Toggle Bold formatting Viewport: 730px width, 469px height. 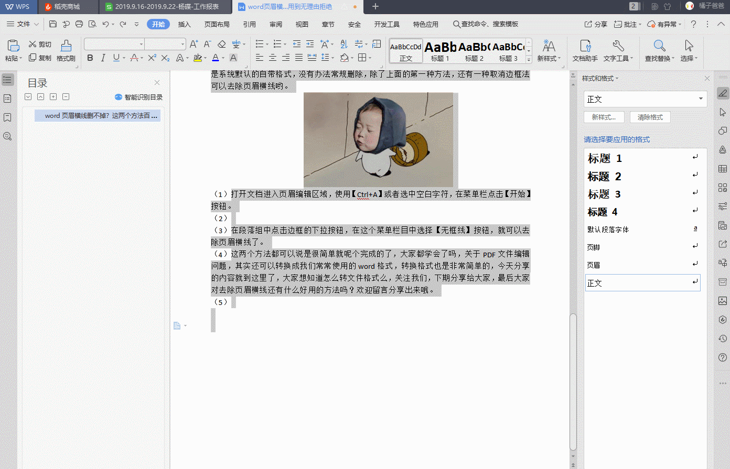[x=90, y=58]
